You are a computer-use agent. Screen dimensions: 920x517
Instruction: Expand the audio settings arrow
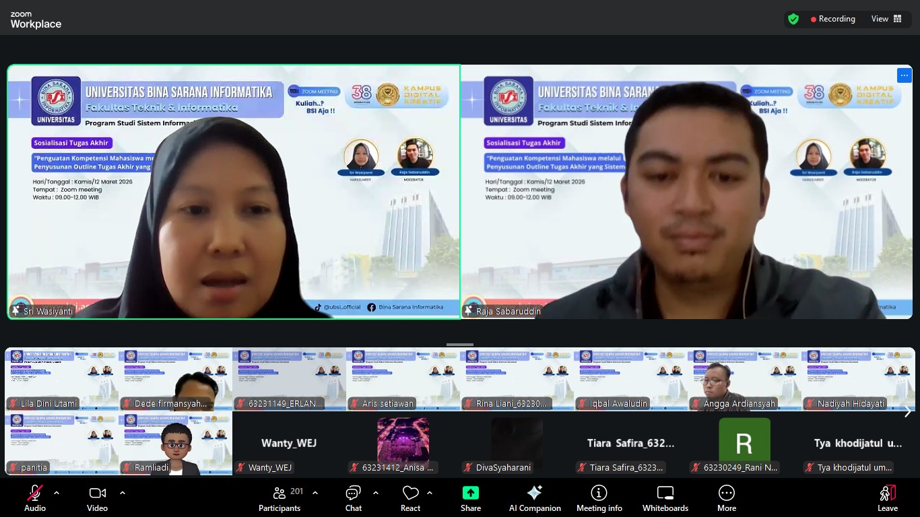point(57,493)
